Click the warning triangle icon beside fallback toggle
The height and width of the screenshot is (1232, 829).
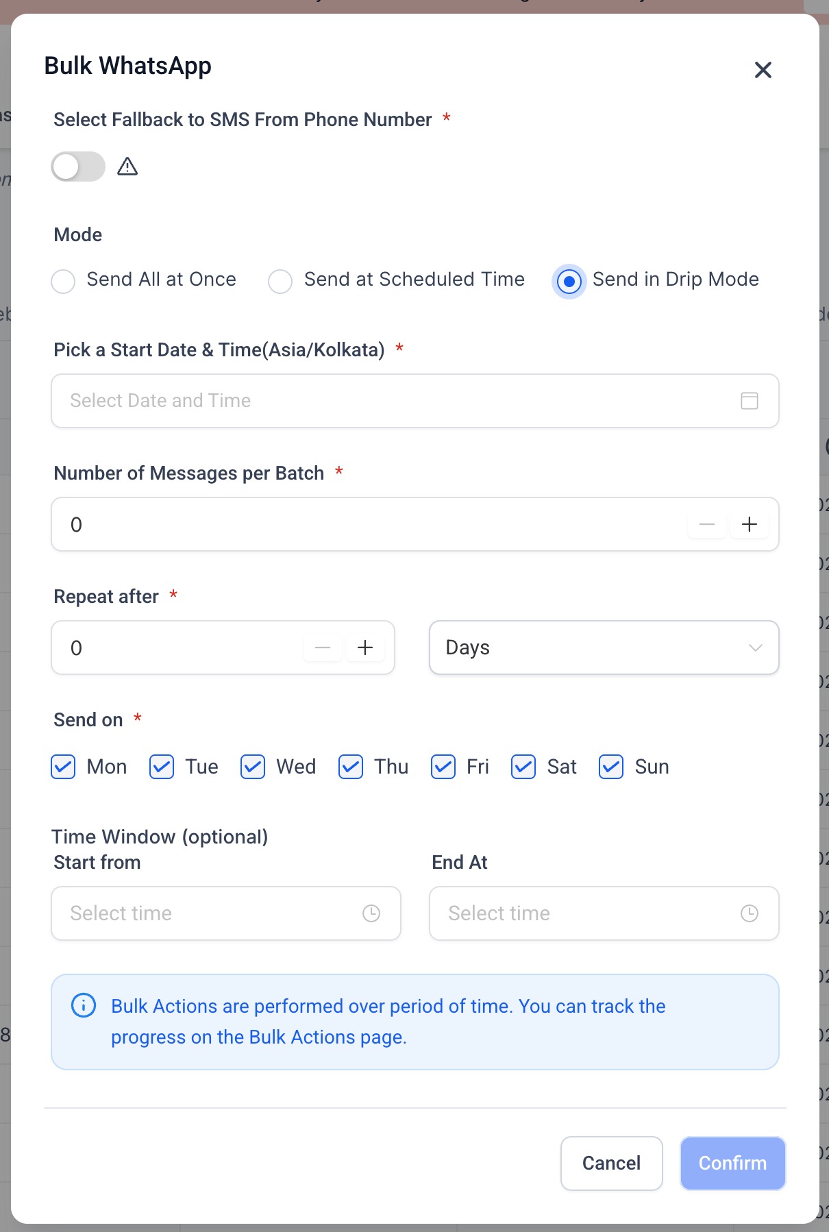127,167
